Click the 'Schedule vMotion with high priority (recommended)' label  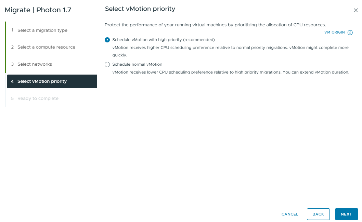164,40
